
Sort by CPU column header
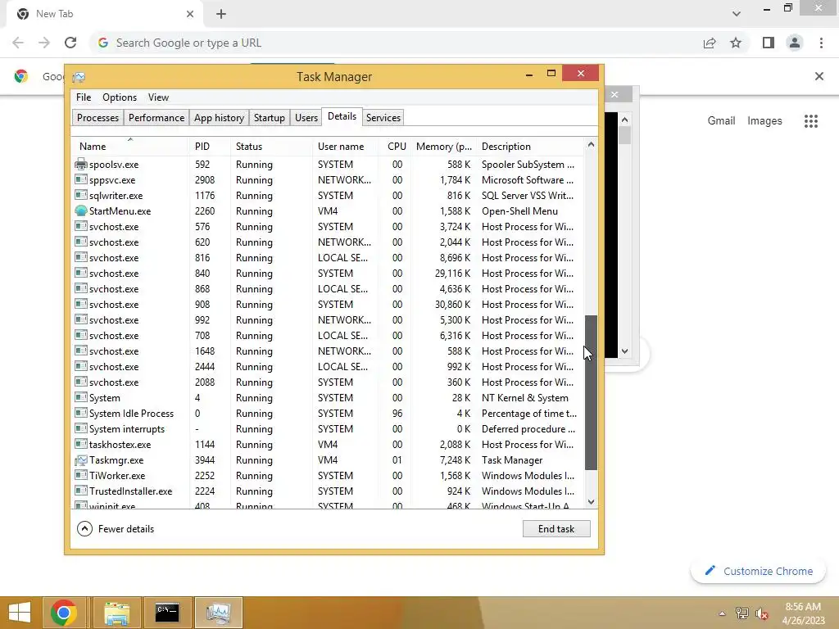397,146
